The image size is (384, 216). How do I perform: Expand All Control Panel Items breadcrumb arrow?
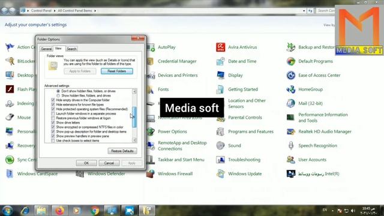pyautogui.click(x=95, y=11)
